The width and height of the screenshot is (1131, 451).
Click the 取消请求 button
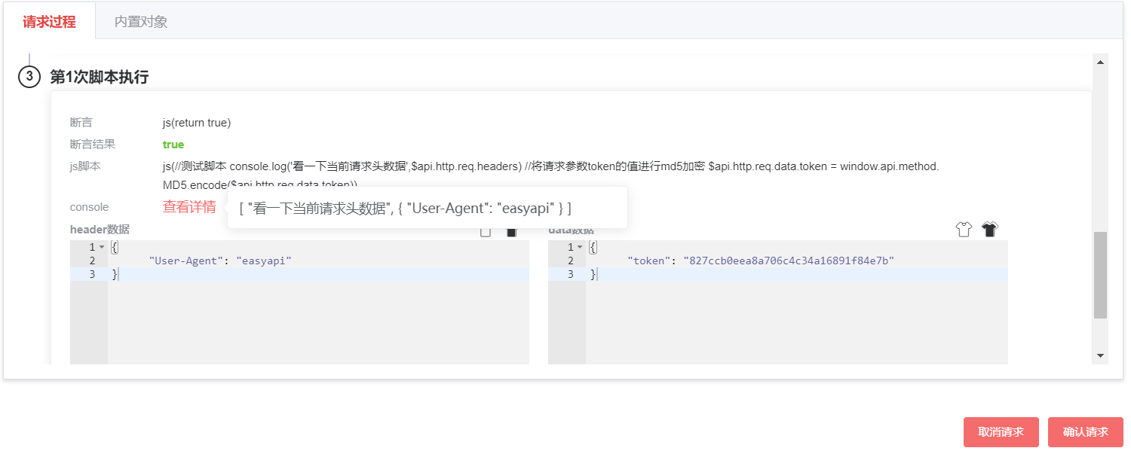1001,432
